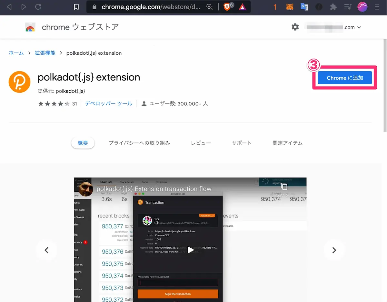387x302 pixels.
Task: Click 提供元: polkadot{.js} text
Action: tap(61, 91)
